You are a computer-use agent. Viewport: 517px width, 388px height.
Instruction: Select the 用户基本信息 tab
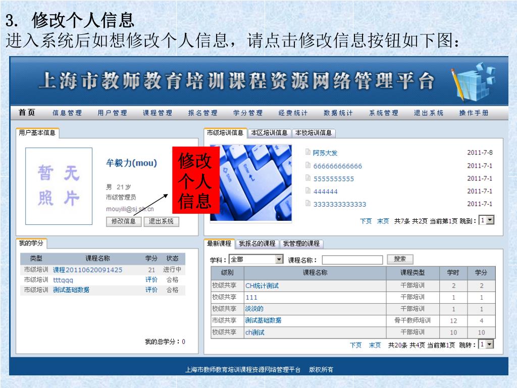pyautogui.click(x=37, y=133)
